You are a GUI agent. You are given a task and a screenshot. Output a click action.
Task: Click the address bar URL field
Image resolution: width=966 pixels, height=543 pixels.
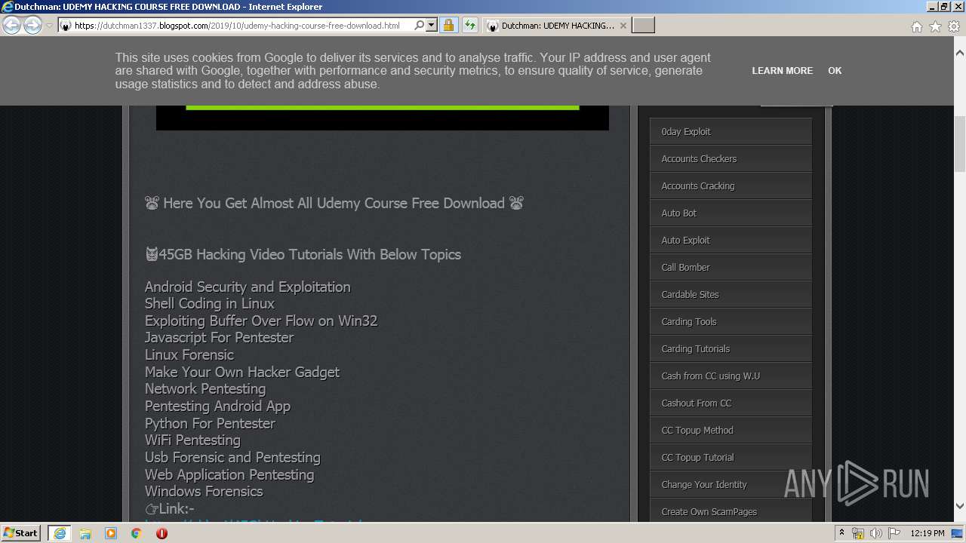[235, 26]
